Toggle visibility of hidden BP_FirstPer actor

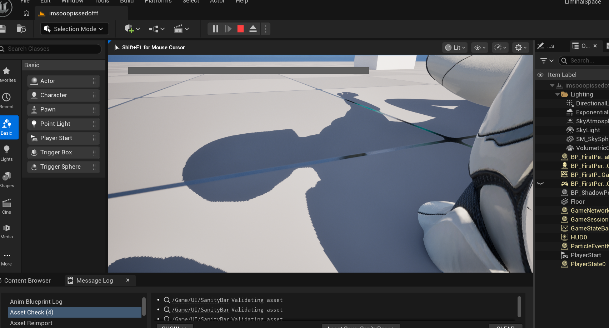540,184
